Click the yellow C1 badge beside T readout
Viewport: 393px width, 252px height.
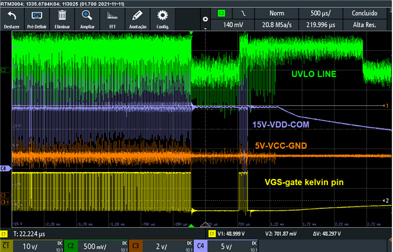click(4, 234)
